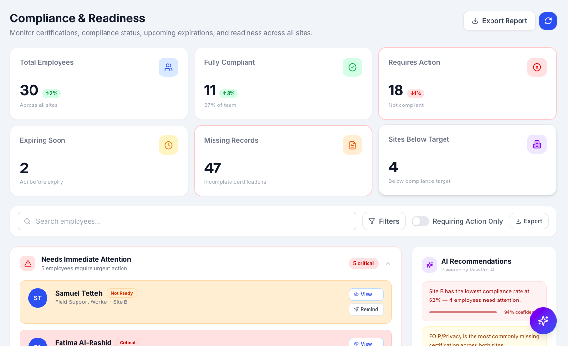Click the search magnifier icon
This screenshot has width=568, height=346.
point(27,221)
